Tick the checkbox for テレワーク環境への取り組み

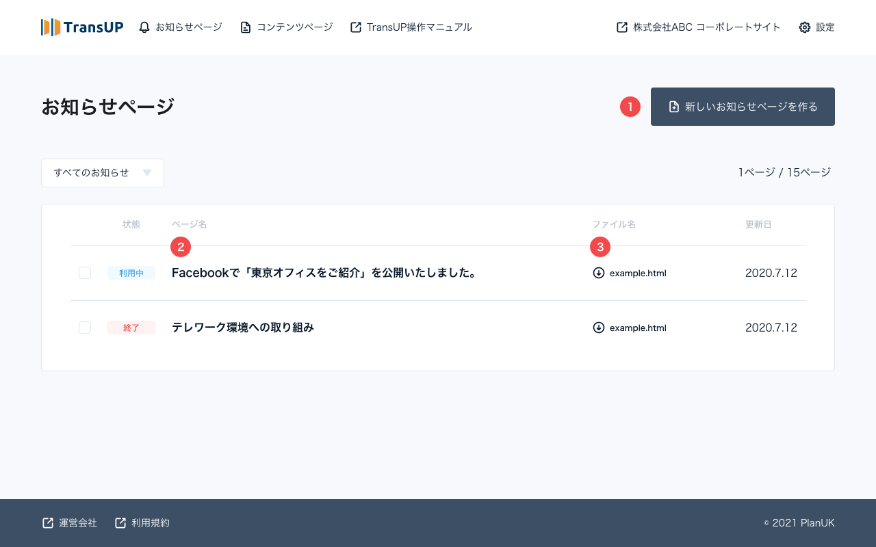[85, 328]
